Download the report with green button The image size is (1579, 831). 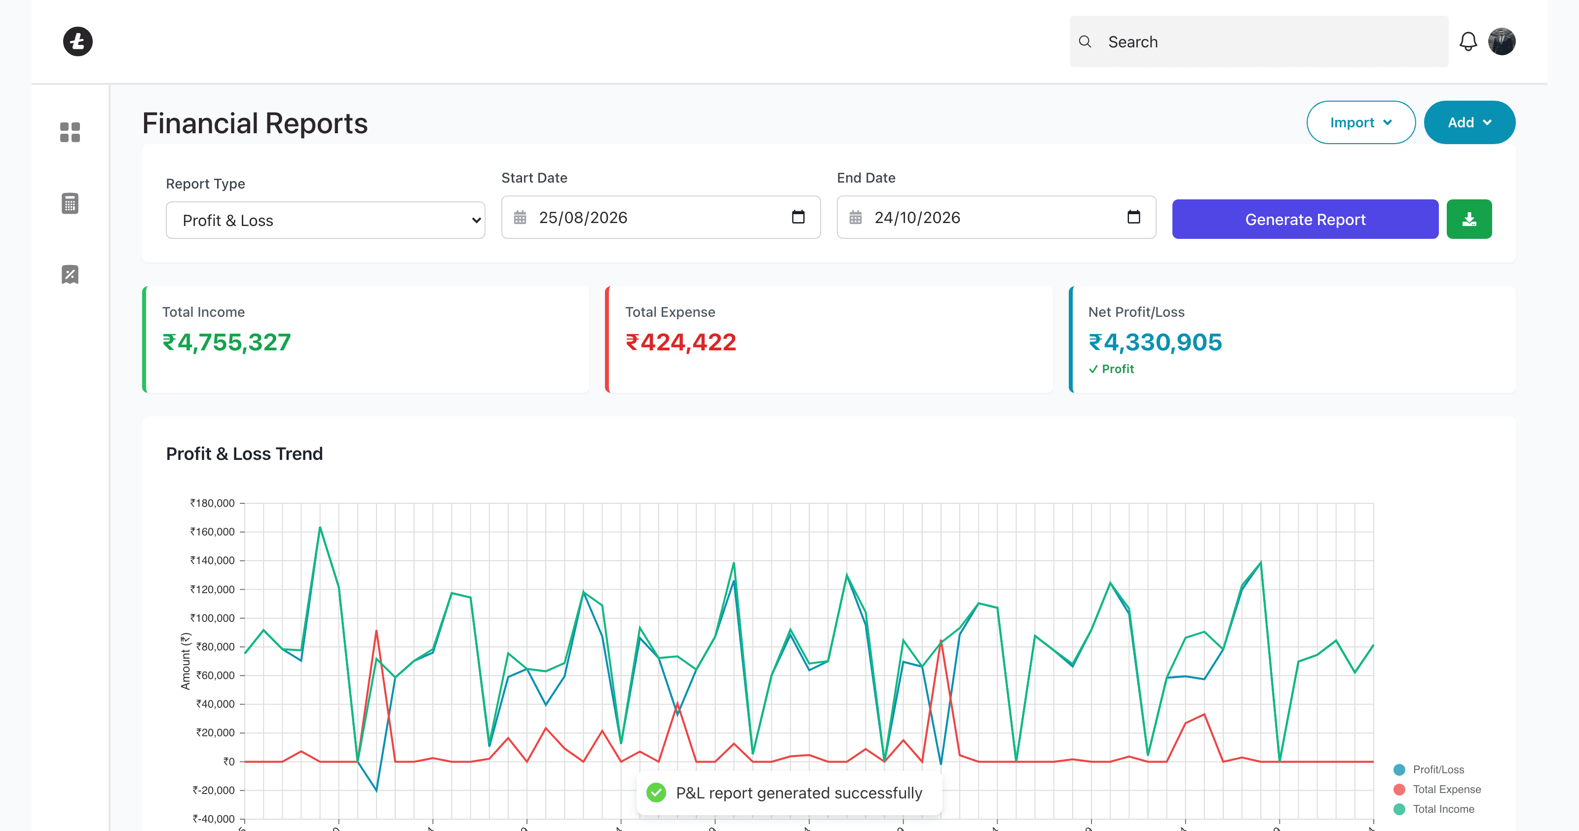pyautogui.click(x=1468, y=219)
